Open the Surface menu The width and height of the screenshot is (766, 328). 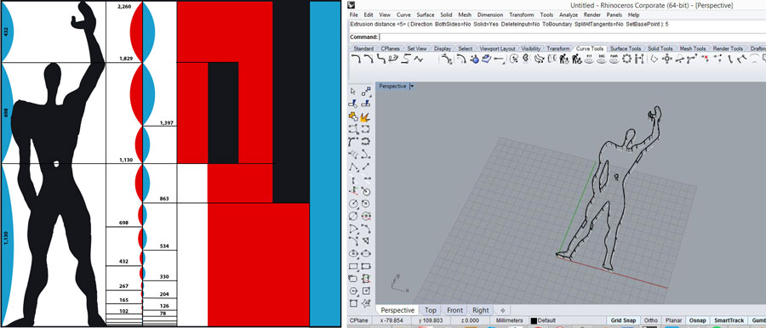425,15
